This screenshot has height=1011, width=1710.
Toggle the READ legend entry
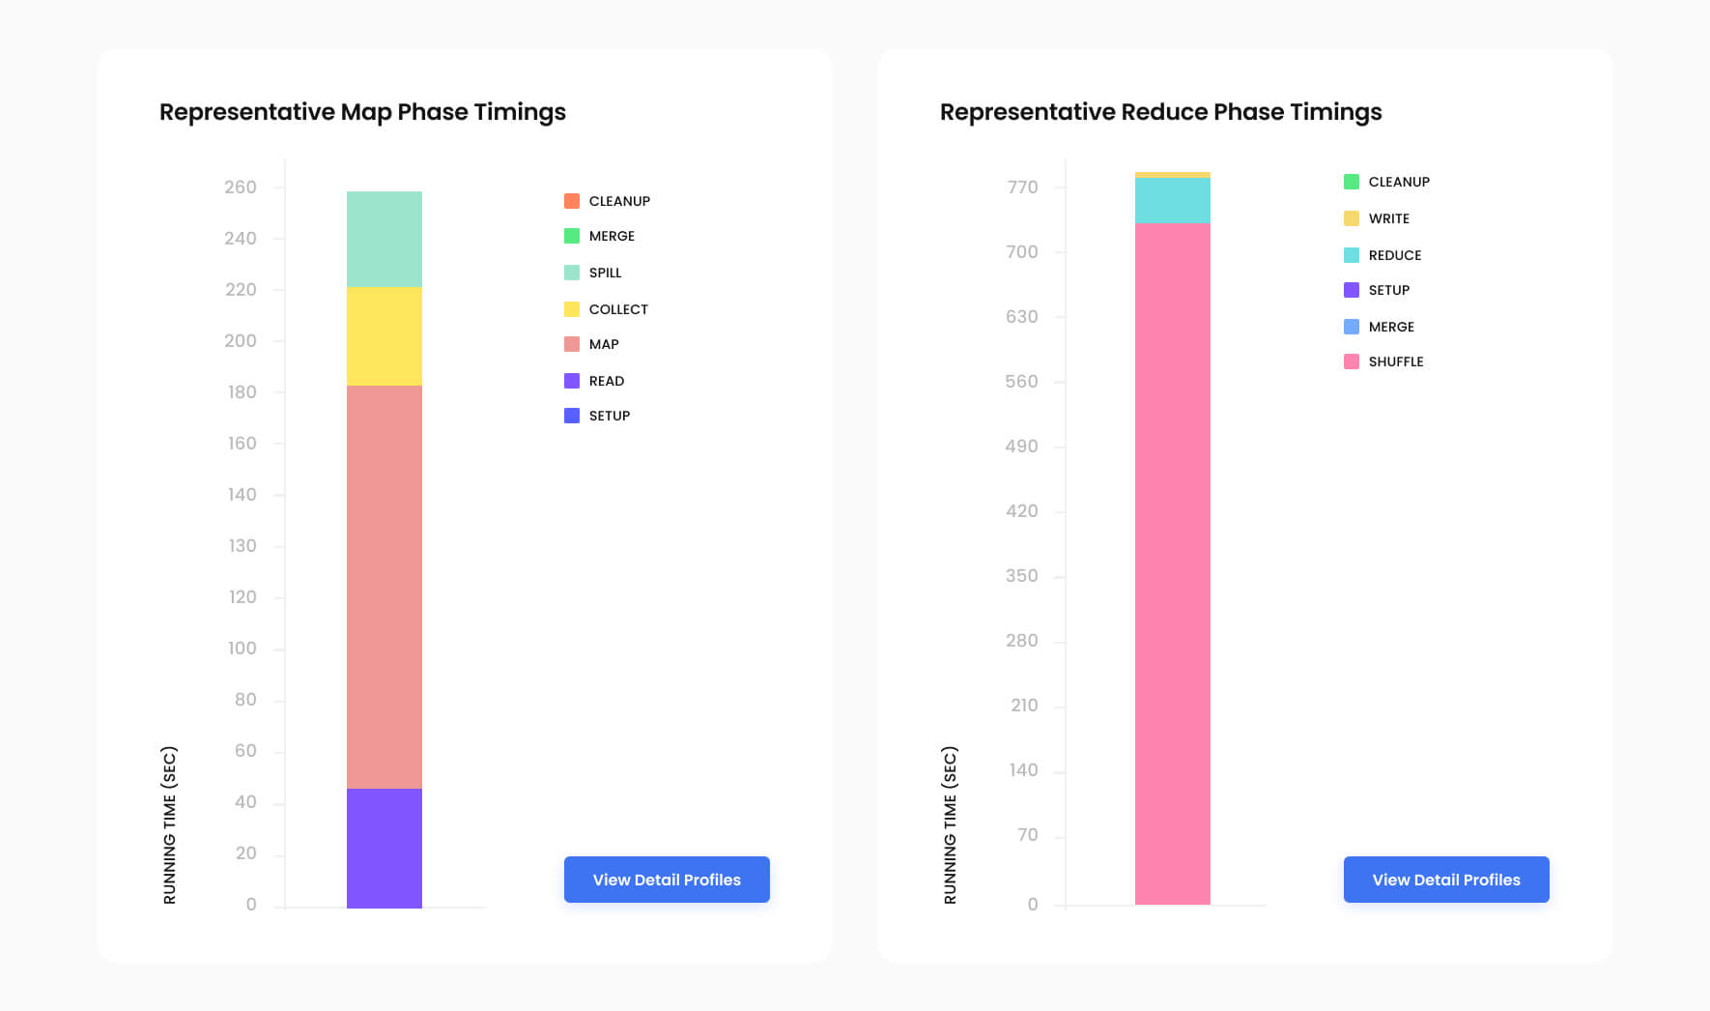594,381
